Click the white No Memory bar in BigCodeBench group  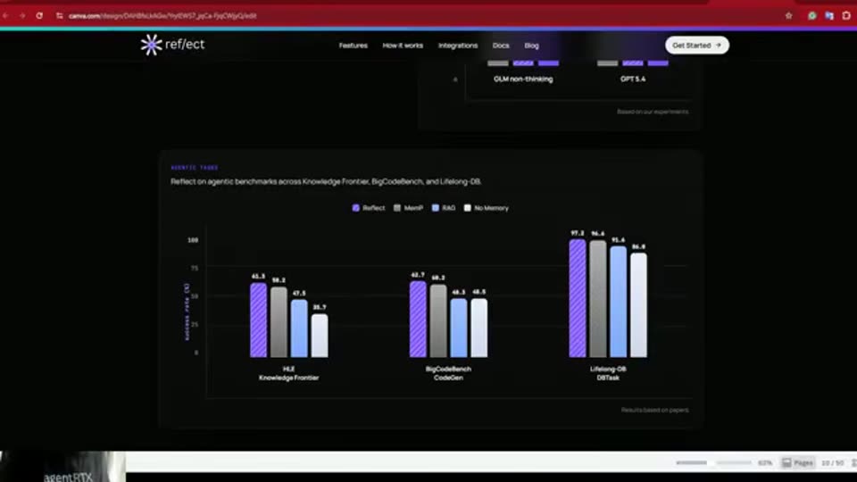pyautogui.click(x=479, y=328)
